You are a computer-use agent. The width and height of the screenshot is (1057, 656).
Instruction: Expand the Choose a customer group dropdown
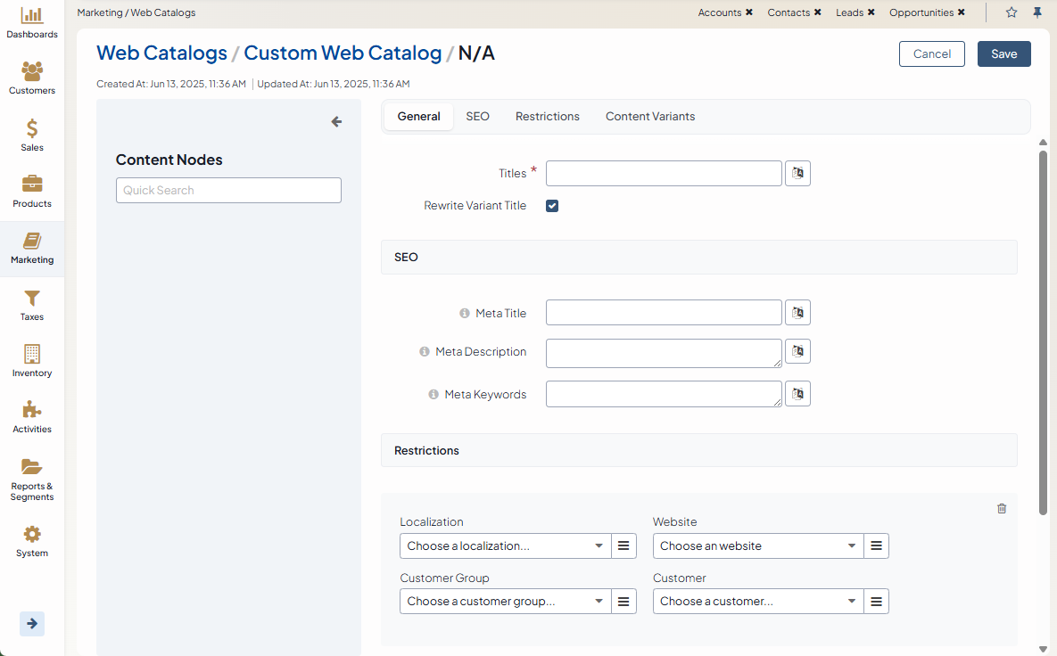coord(505,602)
